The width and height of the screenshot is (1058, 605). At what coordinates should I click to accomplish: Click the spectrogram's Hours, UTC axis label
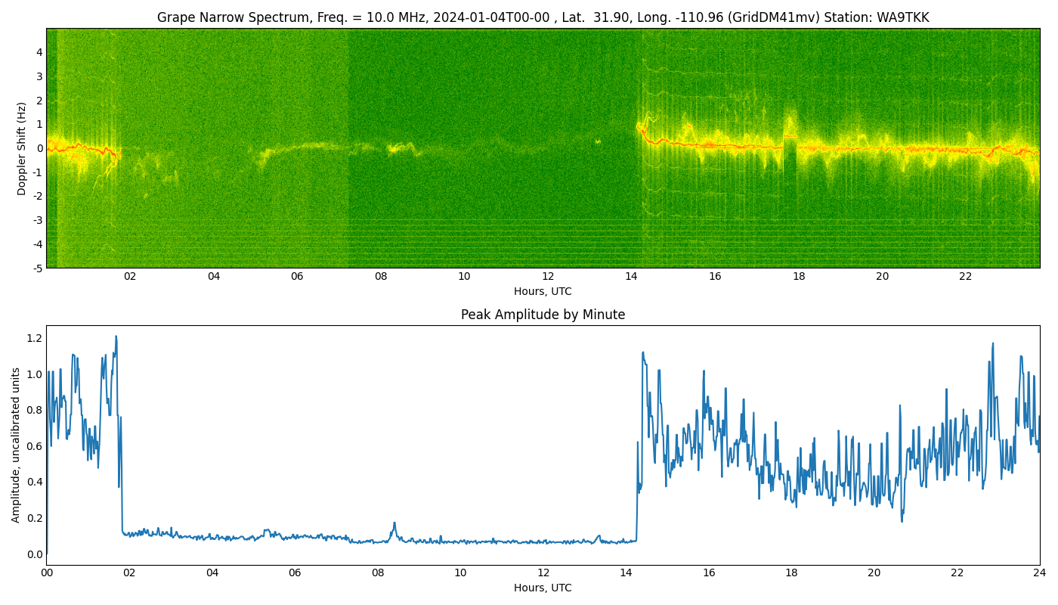click(543, 291)
